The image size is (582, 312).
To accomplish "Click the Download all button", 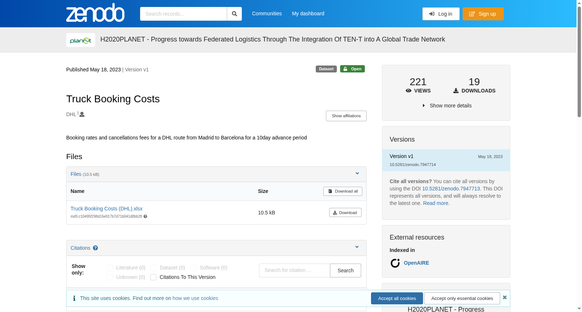I will pyautogui.click(x=343, y=191).
